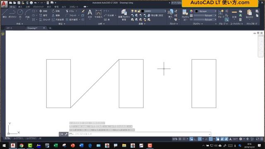Open Layer Properties Manager (画層プロパティ管理)
This screenshot has height=149, width=265.
[x=124, y=15]
